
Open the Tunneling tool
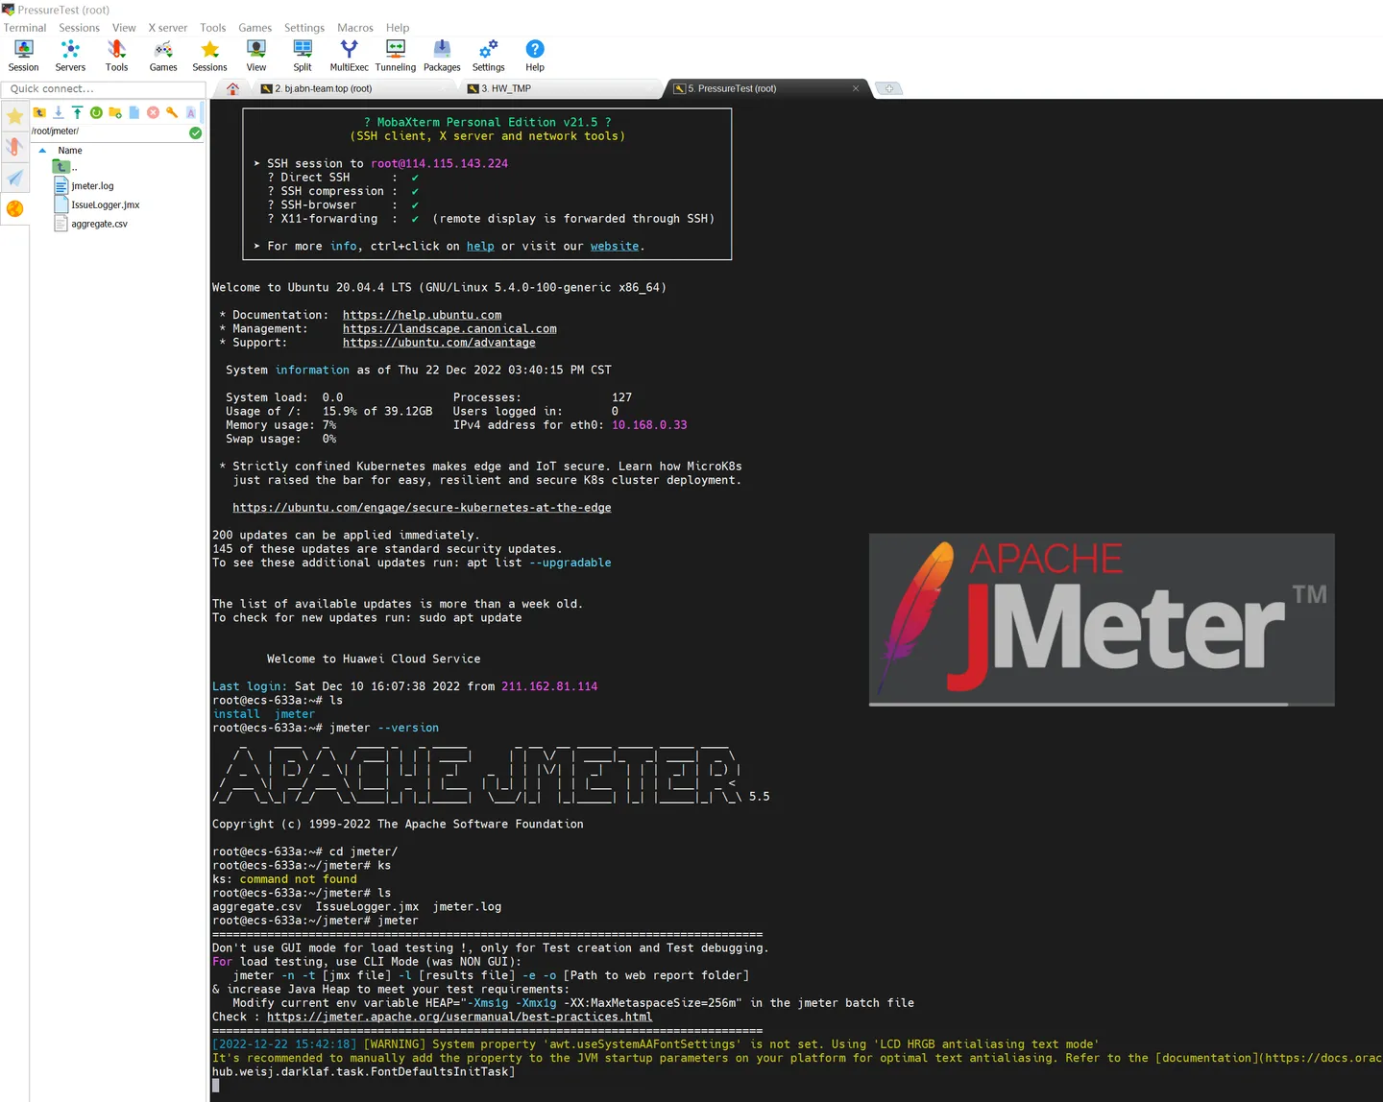click(x=395, y=55)
